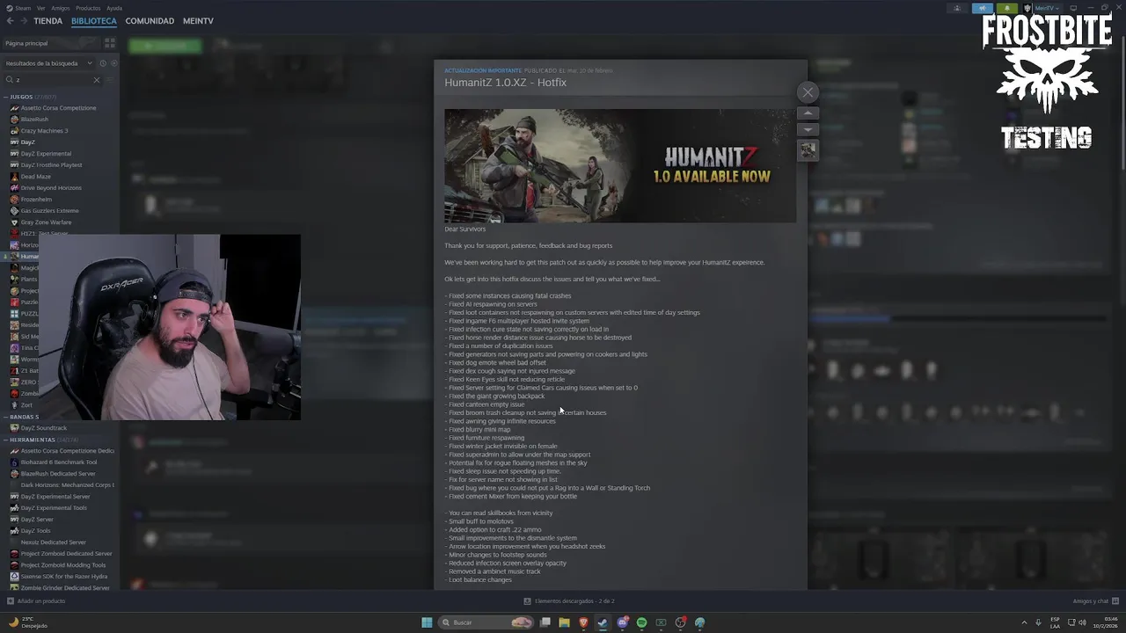This screenshot has height=633, width=1126.
Task: Select Biohazard 6 Benchmark Tool
Action: coord(59,462)
